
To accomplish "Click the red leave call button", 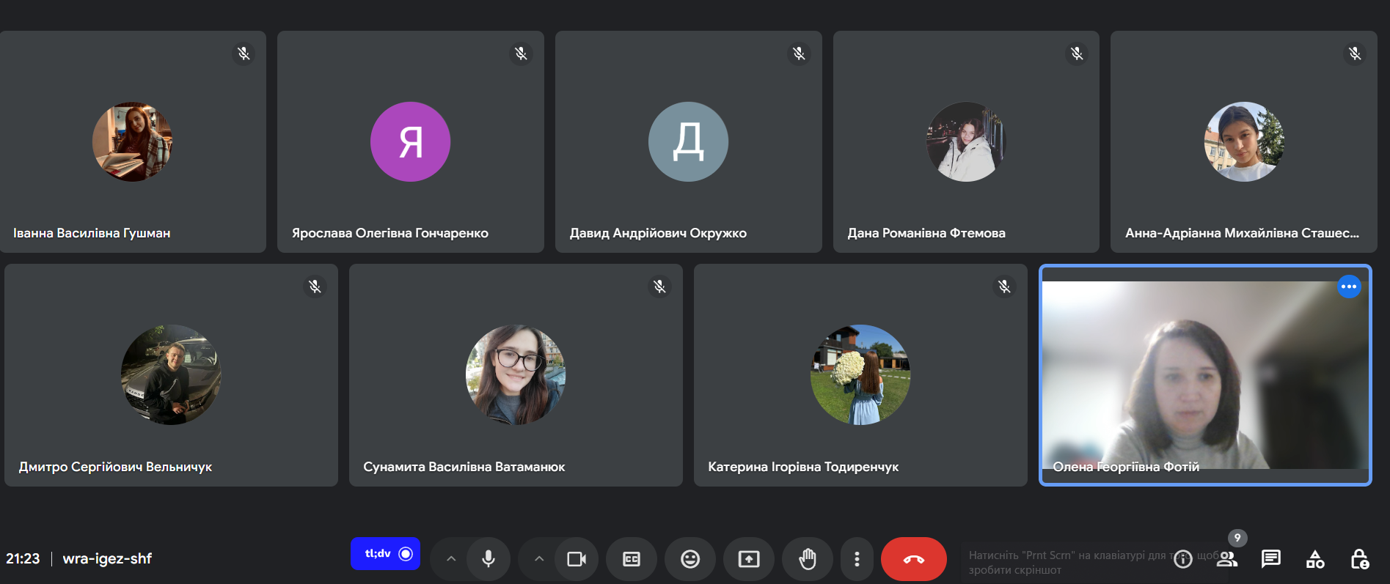I will [x=914, y=559].
